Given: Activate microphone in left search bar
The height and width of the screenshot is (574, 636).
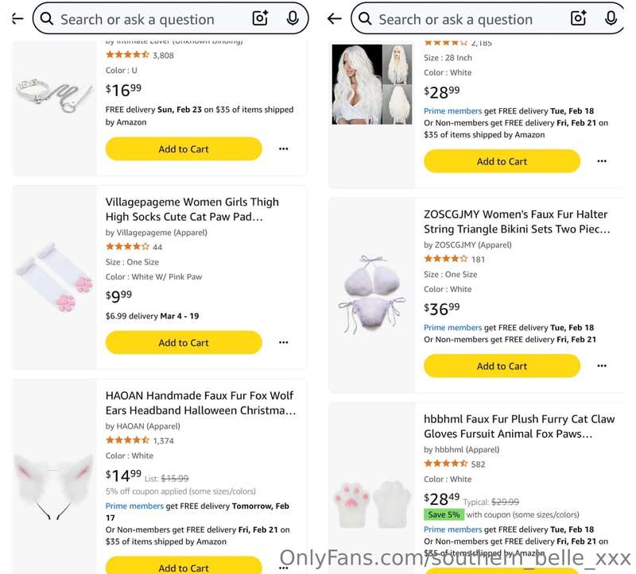Looking at the screenshot, I should tap(293, 18).
